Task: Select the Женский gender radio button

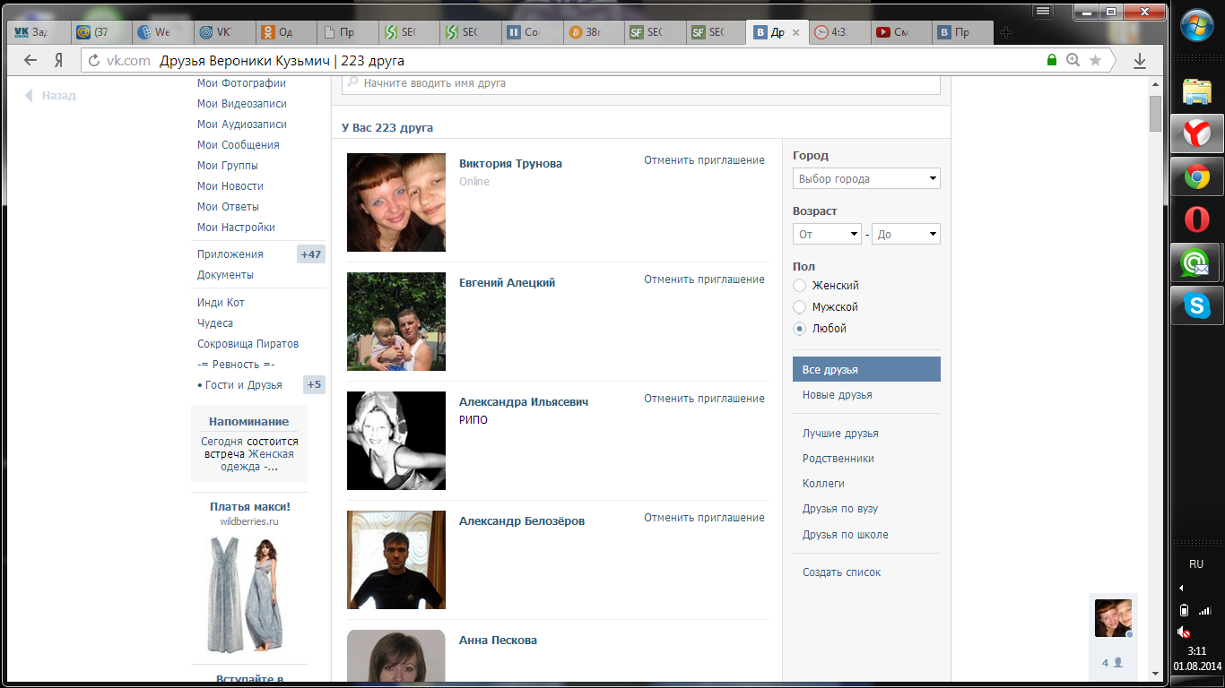Action: (x=799, y=286)
